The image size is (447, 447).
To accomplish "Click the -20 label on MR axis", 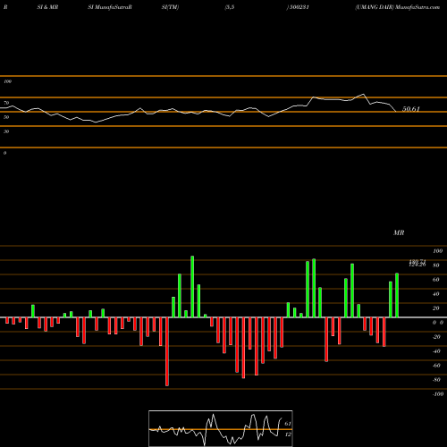I will coord(436,337).
